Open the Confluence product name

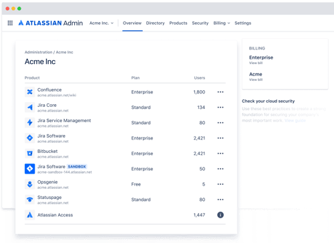(x=49, y=89)
